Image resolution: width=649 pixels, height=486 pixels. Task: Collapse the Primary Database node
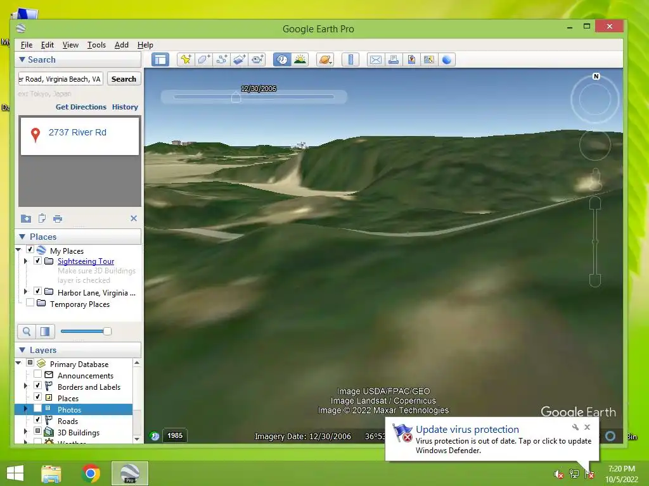[18, 363]
